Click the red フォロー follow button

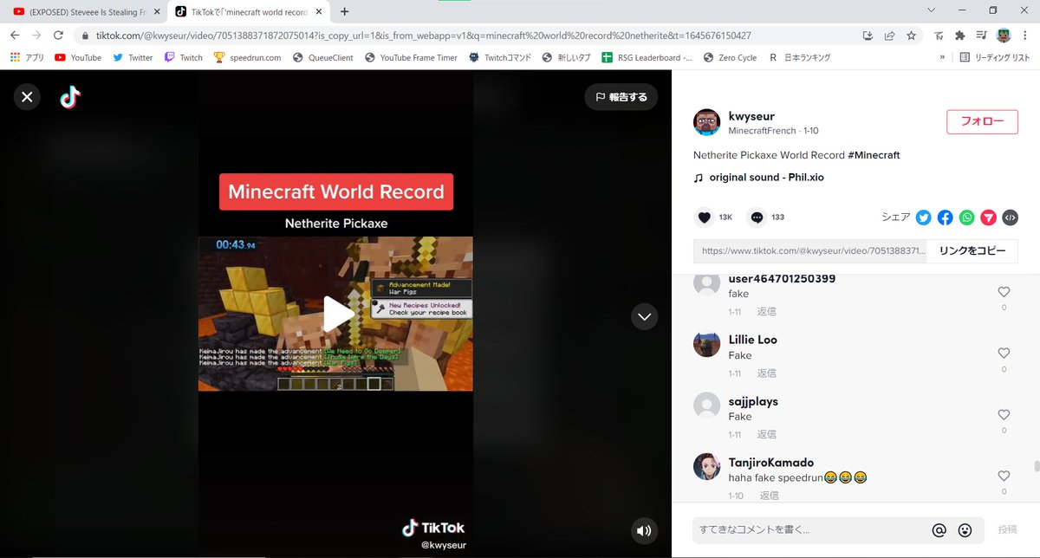pyautogui.click(x=982, y=122)
